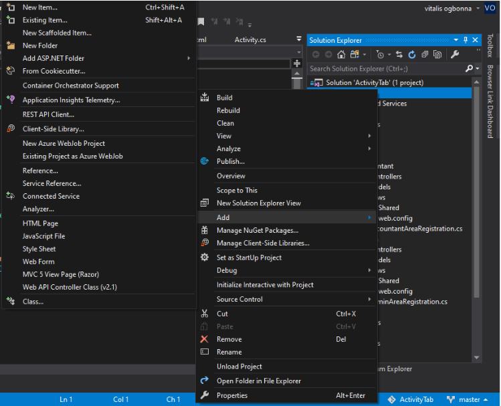Select Clean in the project context menu
501x406 pixels.
pos(286,123)
